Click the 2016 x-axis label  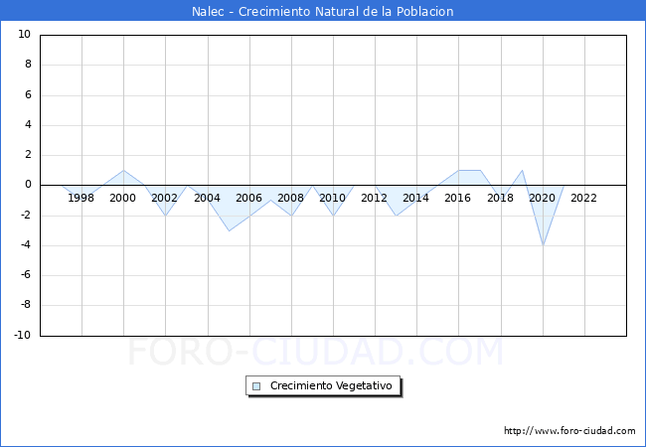(457, 198)
